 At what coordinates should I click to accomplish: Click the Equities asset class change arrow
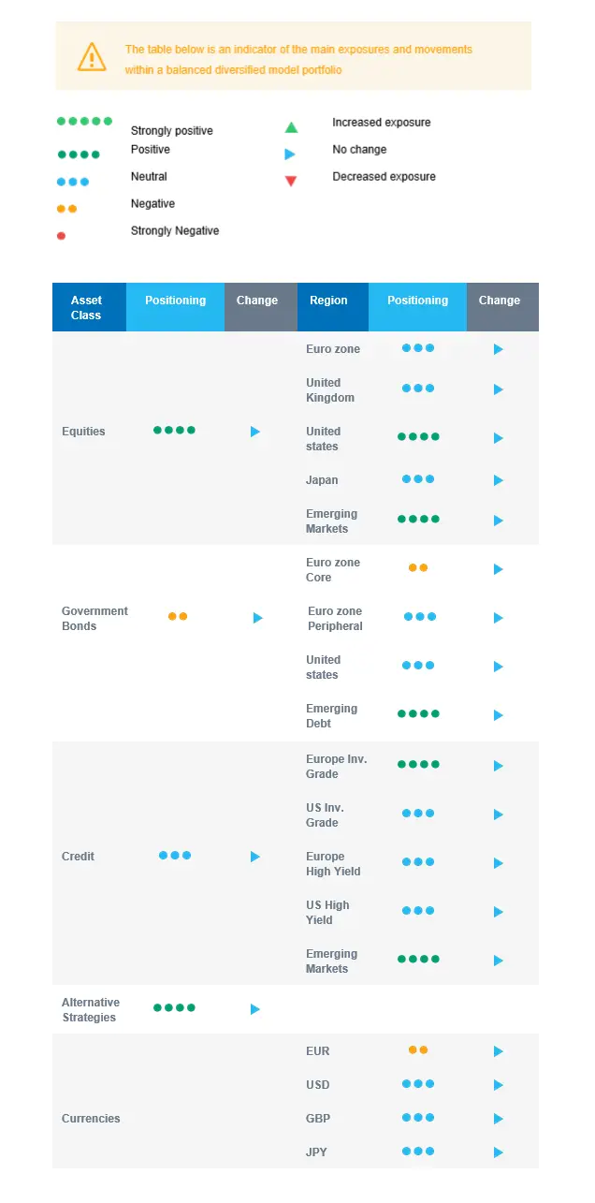(255, 432)
